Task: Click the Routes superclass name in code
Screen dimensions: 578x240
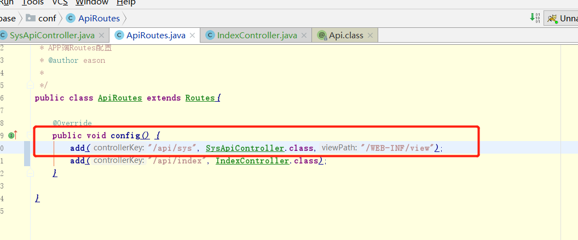Action: [200, 98]
